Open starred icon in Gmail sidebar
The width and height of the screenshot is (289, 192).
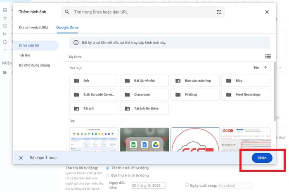click(x=5, y=18)
